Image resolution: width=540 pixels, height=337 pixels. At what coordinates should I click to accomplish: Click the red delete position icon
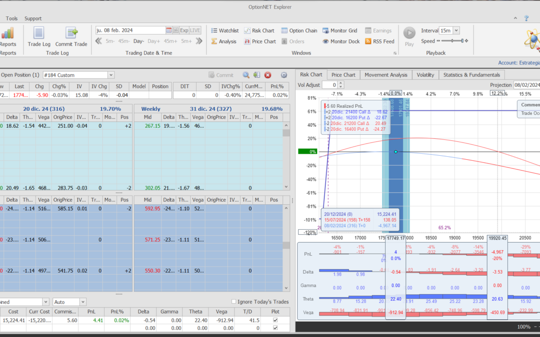pyautogui.click(x=267, y=75)
